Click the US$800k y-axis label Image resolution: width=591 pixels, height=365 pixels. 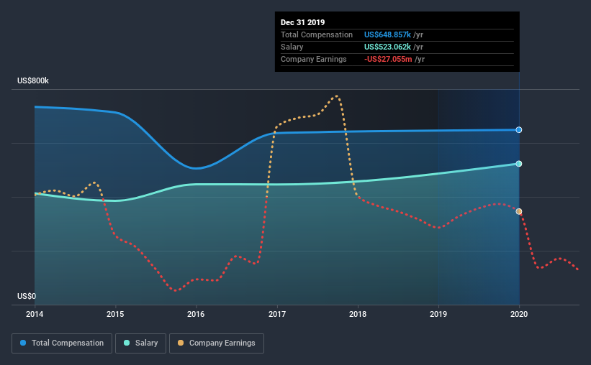[x=33, y=80]
